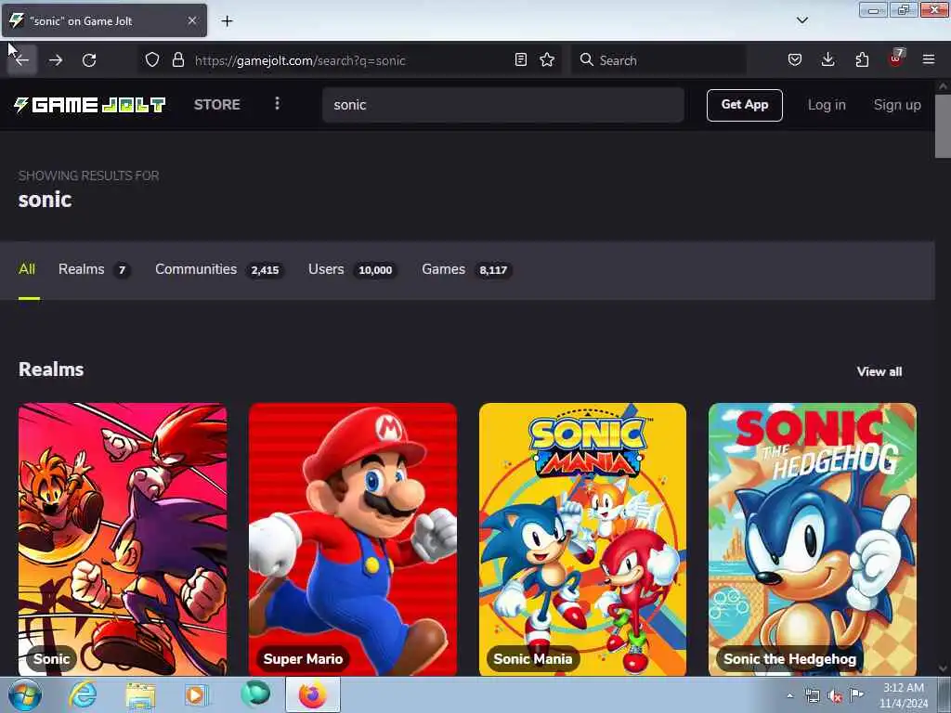The image size is (951, 713).
Task: Open the media player taskbar icon
Action: [196, 694]
